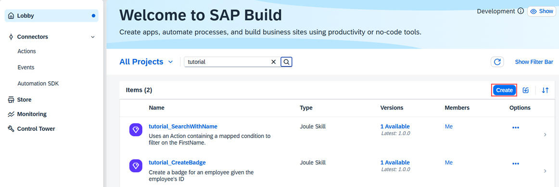Screen dimensions: 559x187
Task: Click Joule Skill type of tutorial_SearchWithName
Action: point(313,126)
